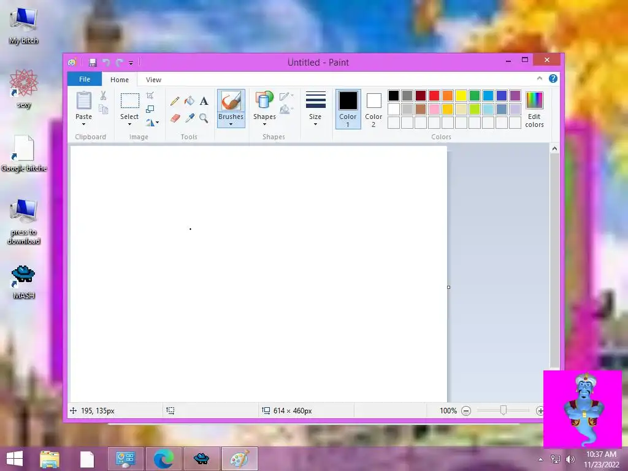The image size is (628, 471).
Task: Select the Fill with color bucket tool
Action: click(x=190, y=101)
